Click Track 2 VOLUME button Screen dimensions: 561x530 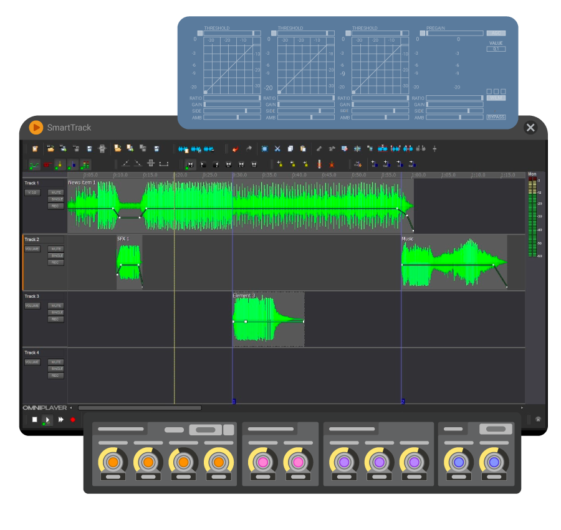[x=32, y=248]
